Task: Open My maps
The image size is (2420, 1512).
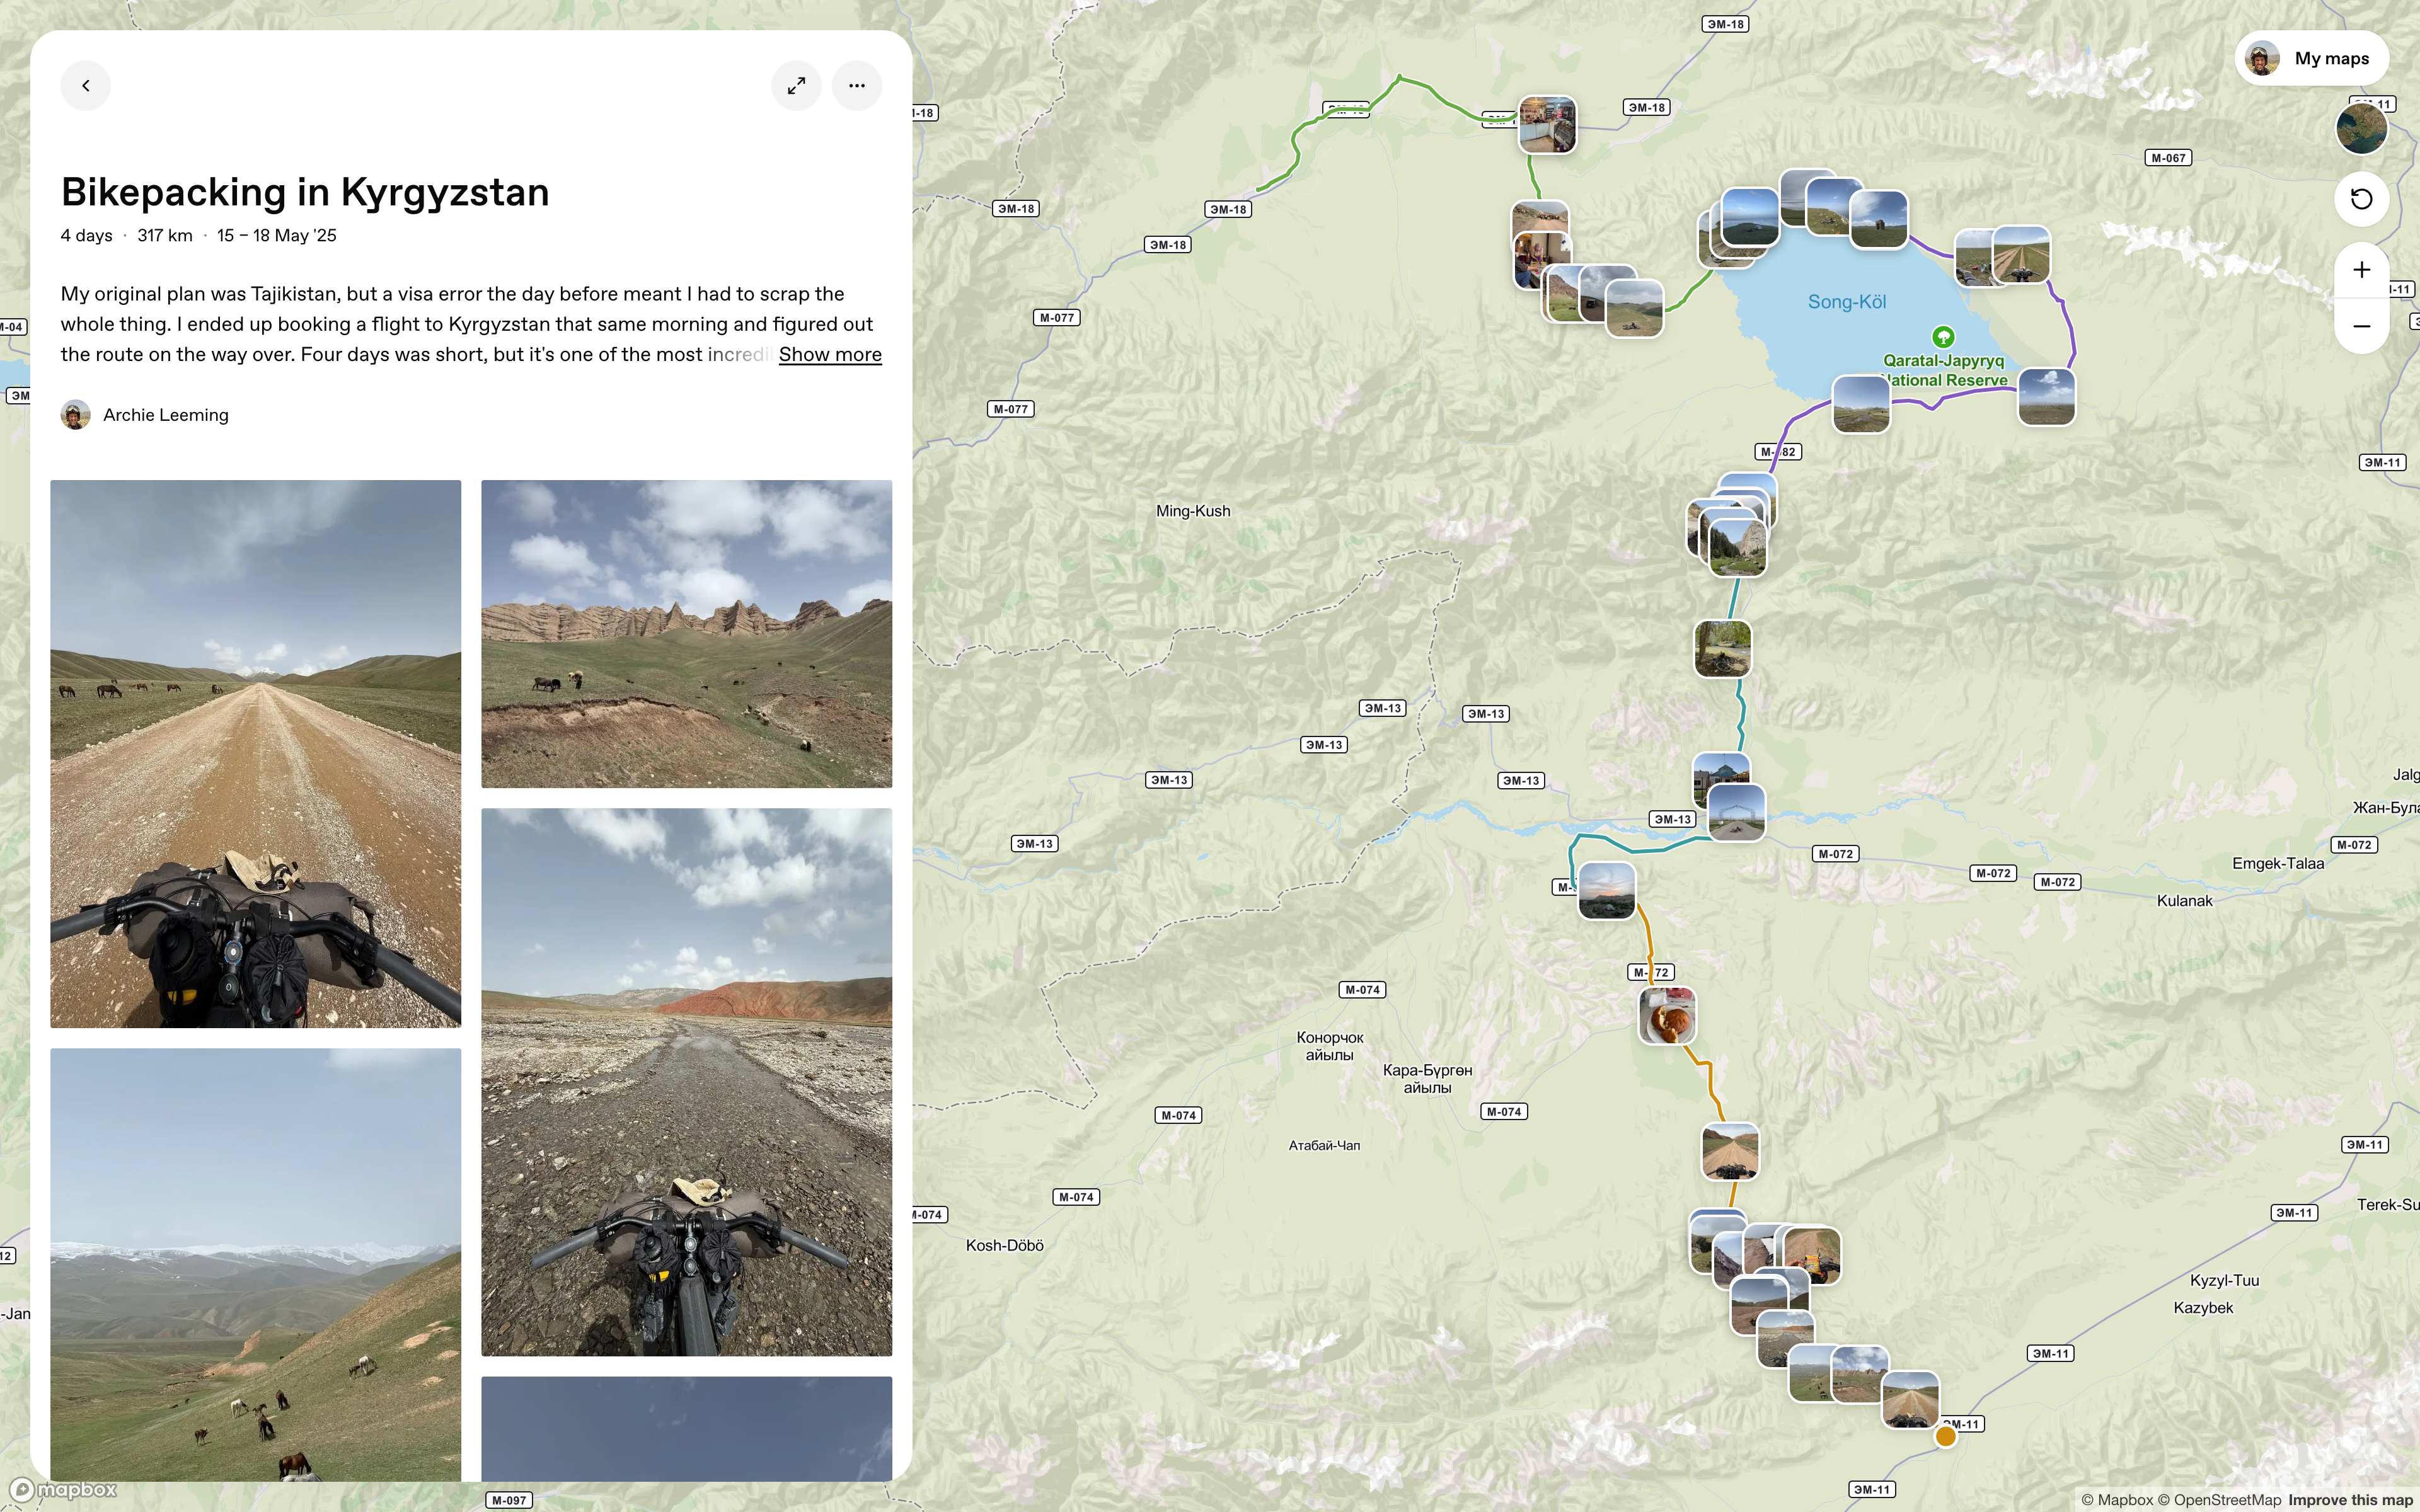Action: [x=2331, y=58]
